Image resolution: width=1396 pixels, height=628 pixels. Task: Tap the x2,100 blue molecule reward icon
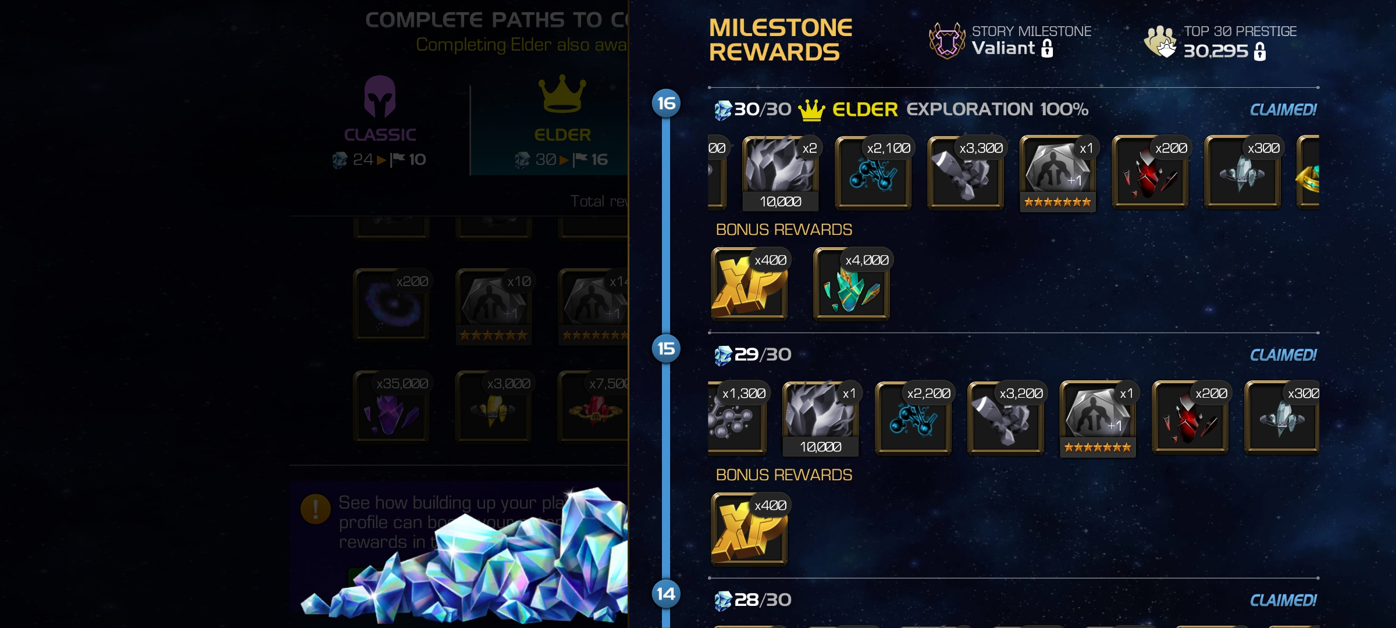pyautogui.click(x=873, y=172)
